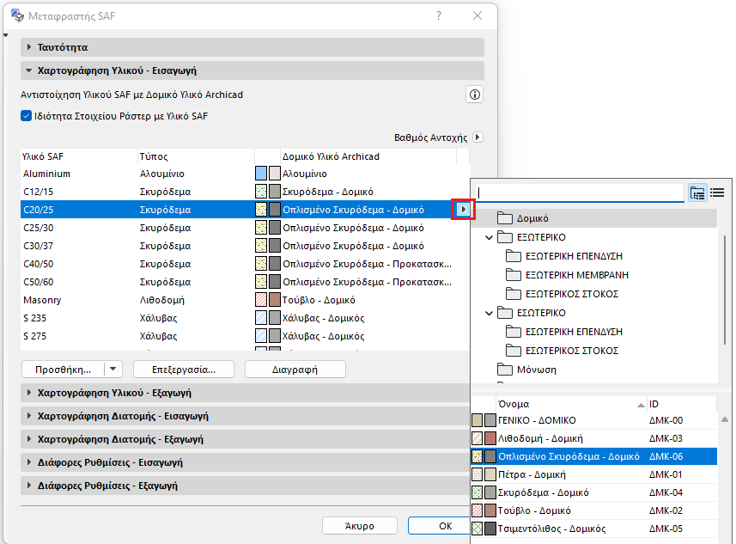Screen dimensions: 736x544
Task: Switch popup to flat list view
Action: (x=717, y=193)
